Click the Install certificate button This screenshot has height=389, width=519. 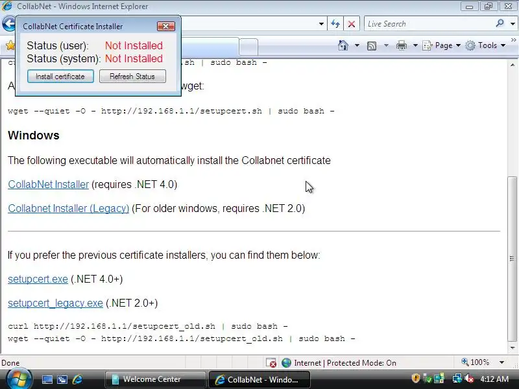60,77
